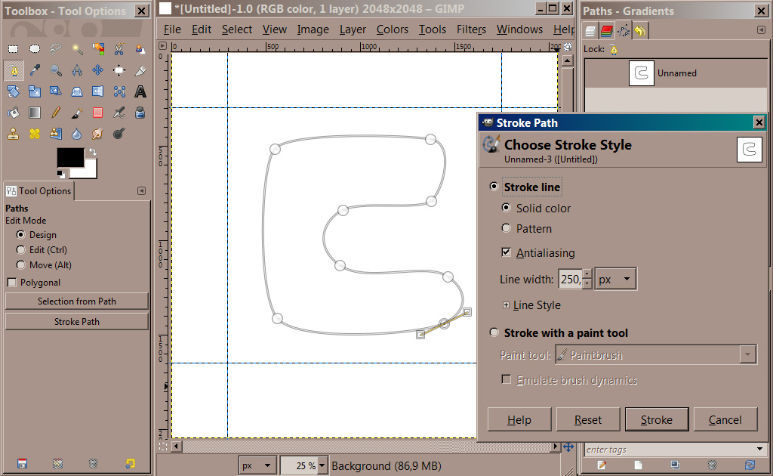This screenshot has height=476, width=773.
Task: Expand the Line Style section
Action: click(x=506, y=304)
